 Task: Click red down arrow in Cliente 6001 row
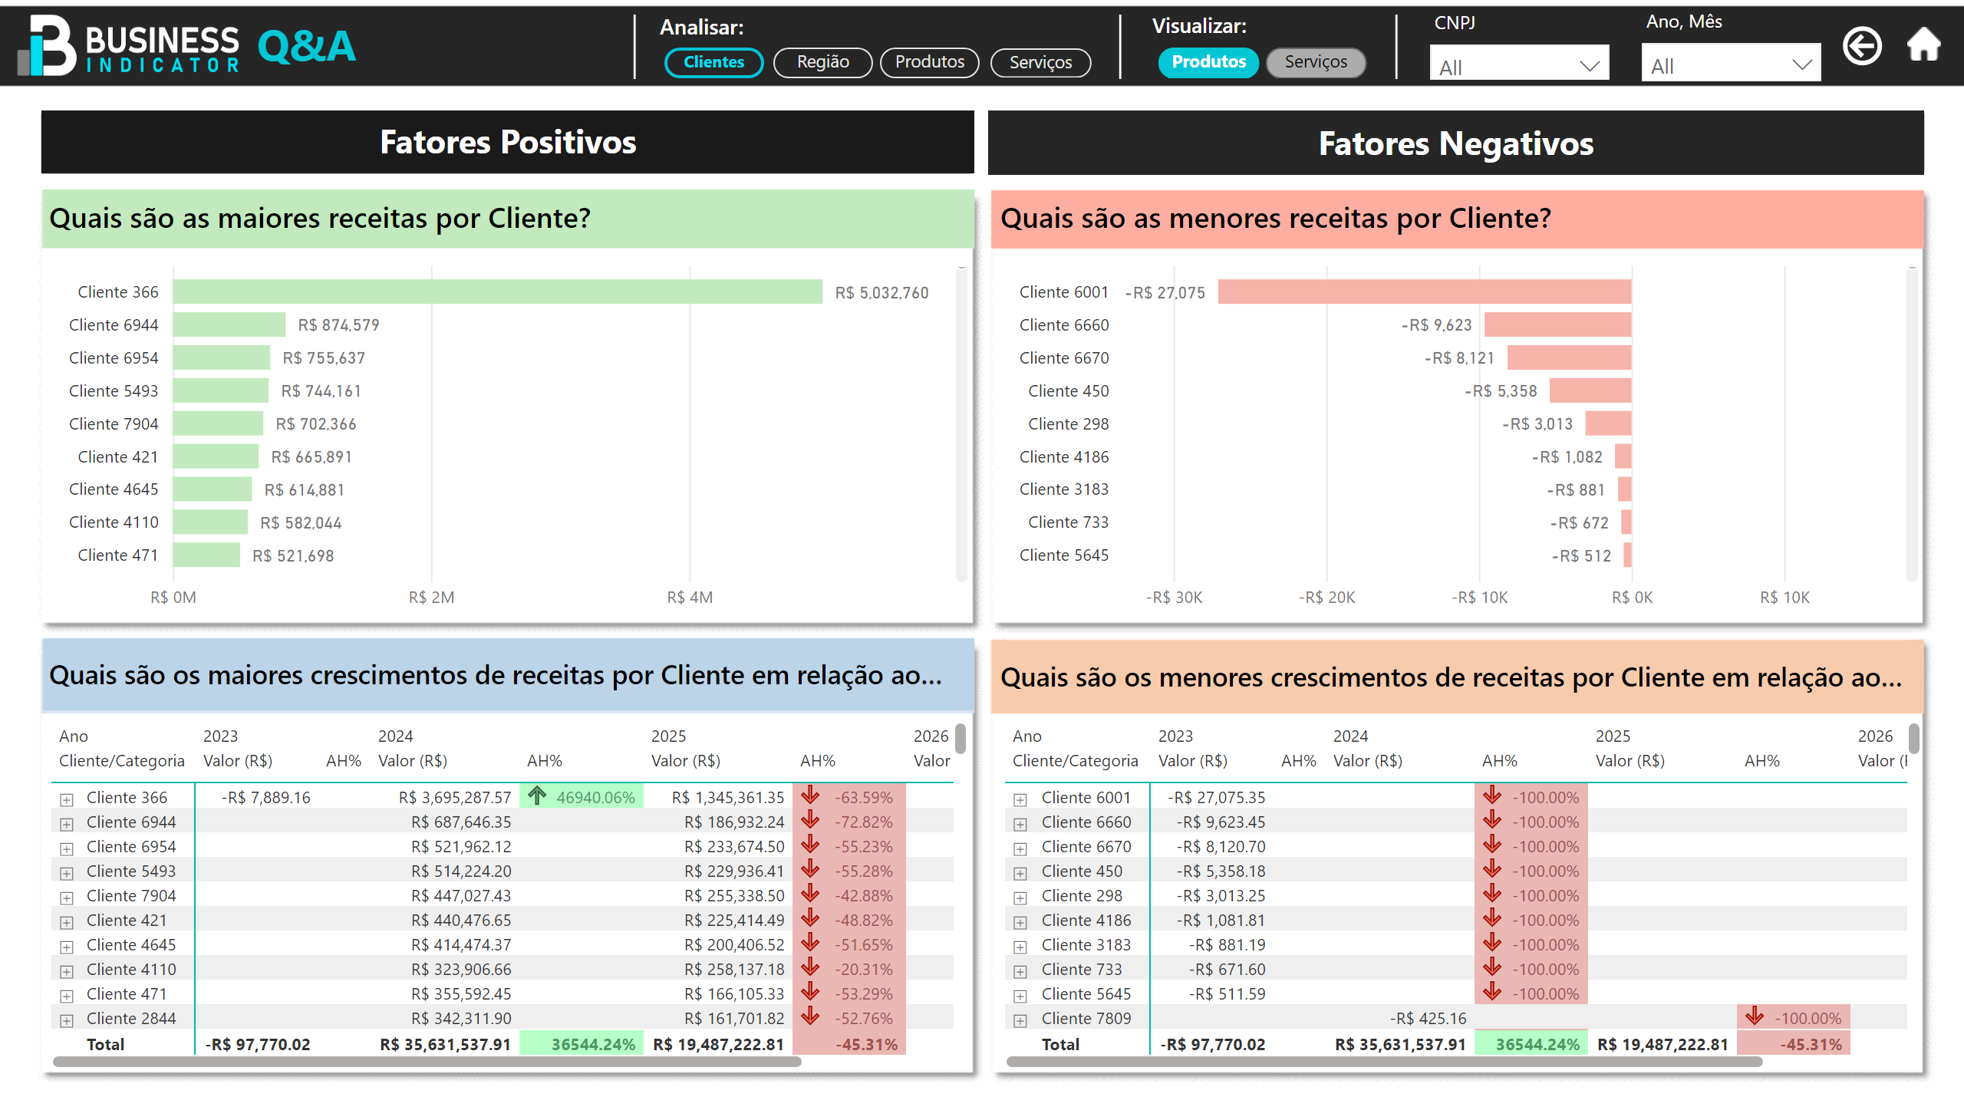(x=1491, y=796)
